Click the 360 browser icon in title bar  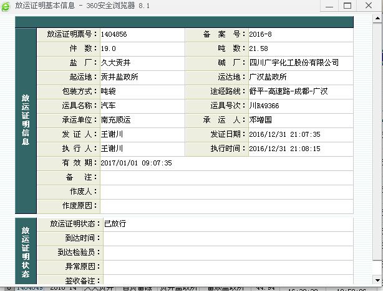pos(6,6)
